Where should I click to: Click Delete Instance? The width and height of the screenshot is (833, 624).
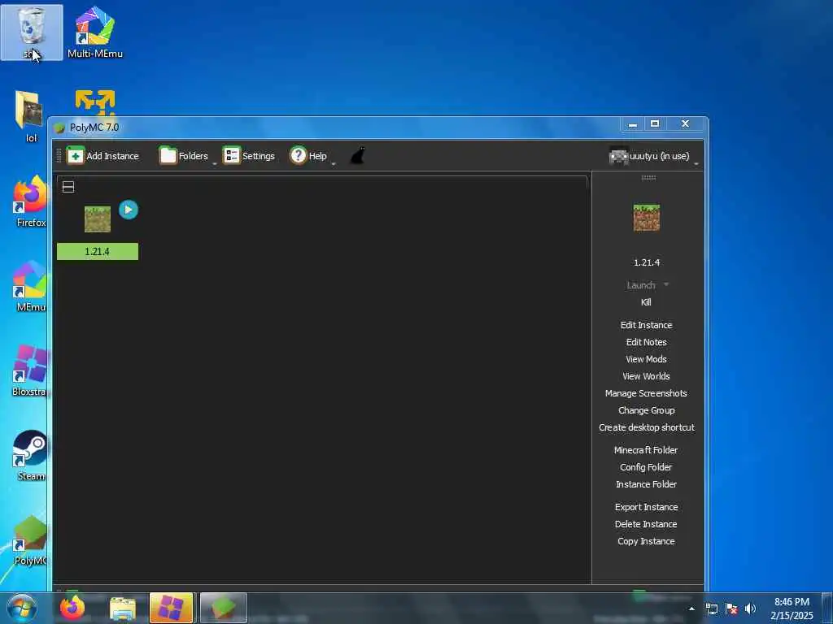click(x=647, y=524)
